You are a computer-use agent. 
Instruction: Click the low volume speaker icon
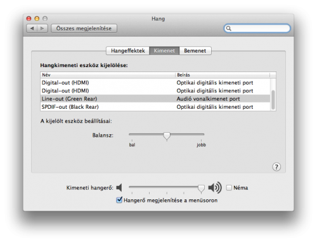pos(119,187)
